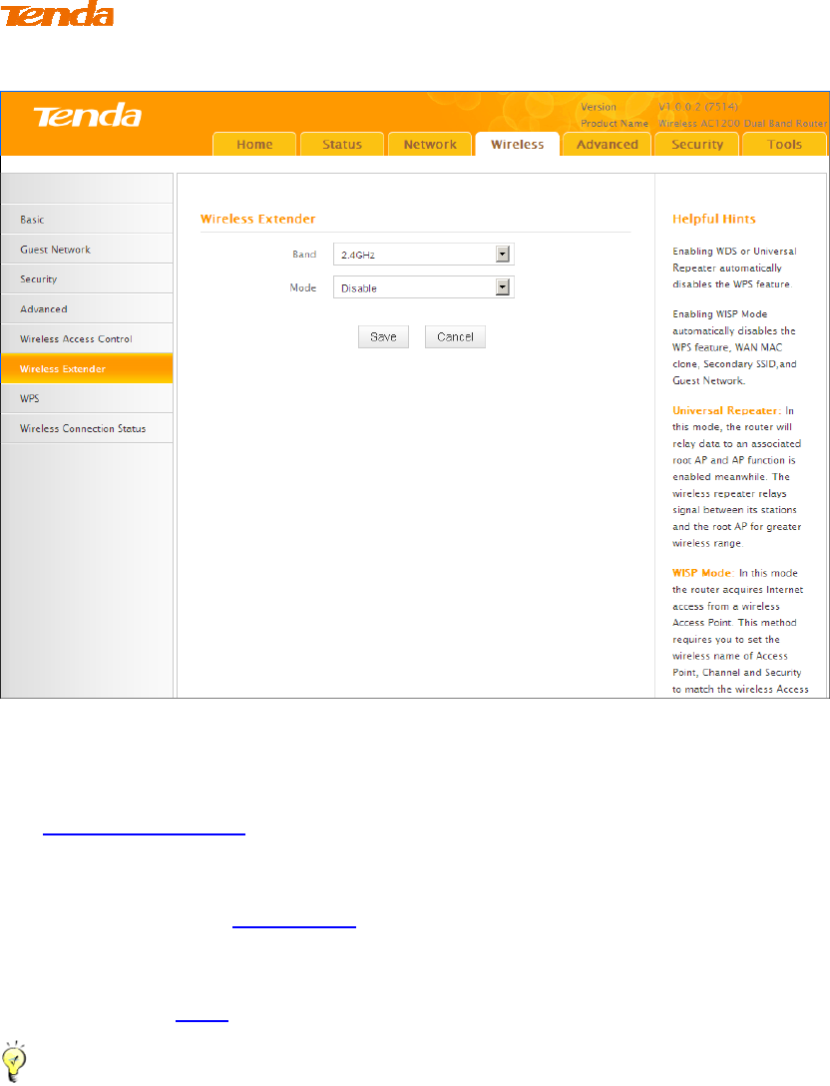Image resolution: width=830 pixels, height=1086 pixels.
Task: View Wireless Connection Status
Action: coord(87,428)
